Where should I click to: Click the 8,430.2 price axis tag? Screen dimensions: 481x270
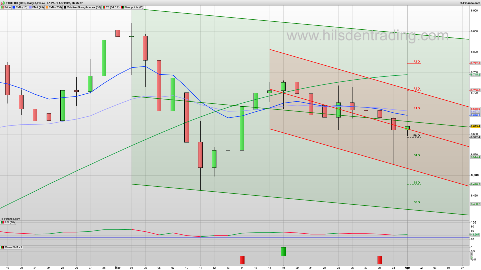click(475, 204)
